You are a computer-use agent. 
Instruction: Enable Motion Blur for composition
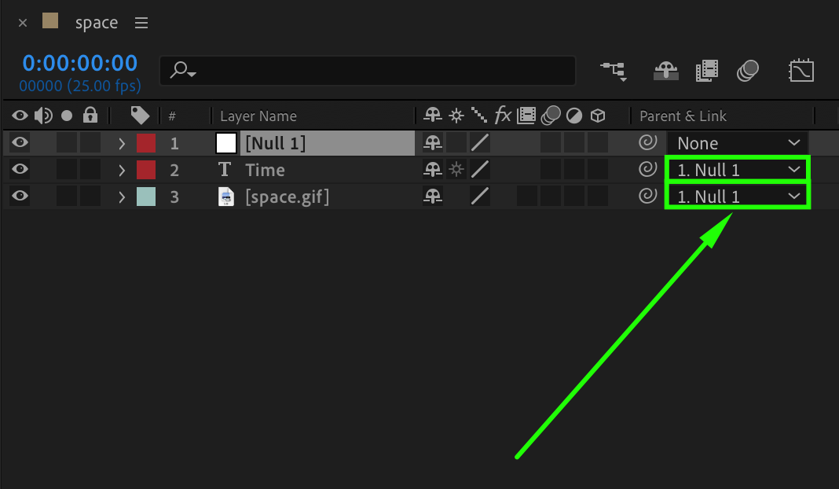click(x=747, y=71)
